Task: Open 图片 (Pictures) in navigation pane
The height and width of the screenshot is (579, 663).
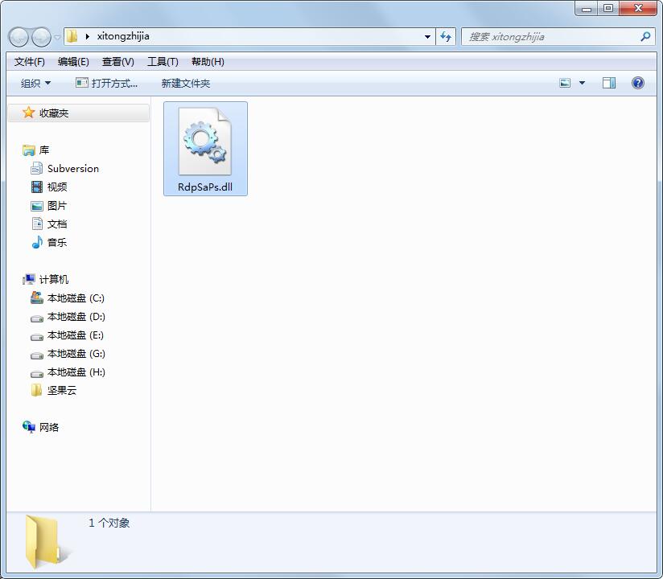Action: point(60,205)
